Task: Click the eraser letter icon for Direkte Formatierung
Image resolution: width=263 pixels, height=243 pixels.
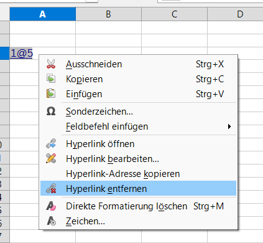Action: tap(51, 206)
